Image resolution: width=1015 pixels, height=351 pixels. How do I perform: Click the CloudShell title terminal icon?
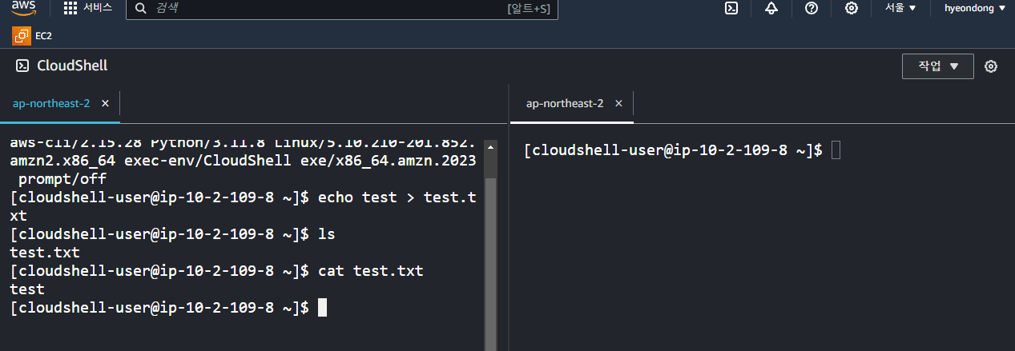[x=23, y=66]
